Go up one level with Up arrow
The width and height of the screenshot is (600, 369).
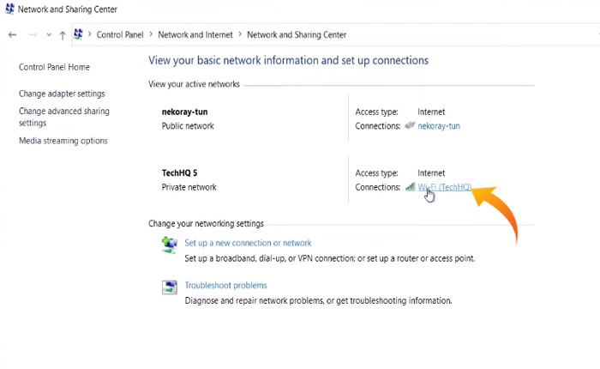coord(63,34)
